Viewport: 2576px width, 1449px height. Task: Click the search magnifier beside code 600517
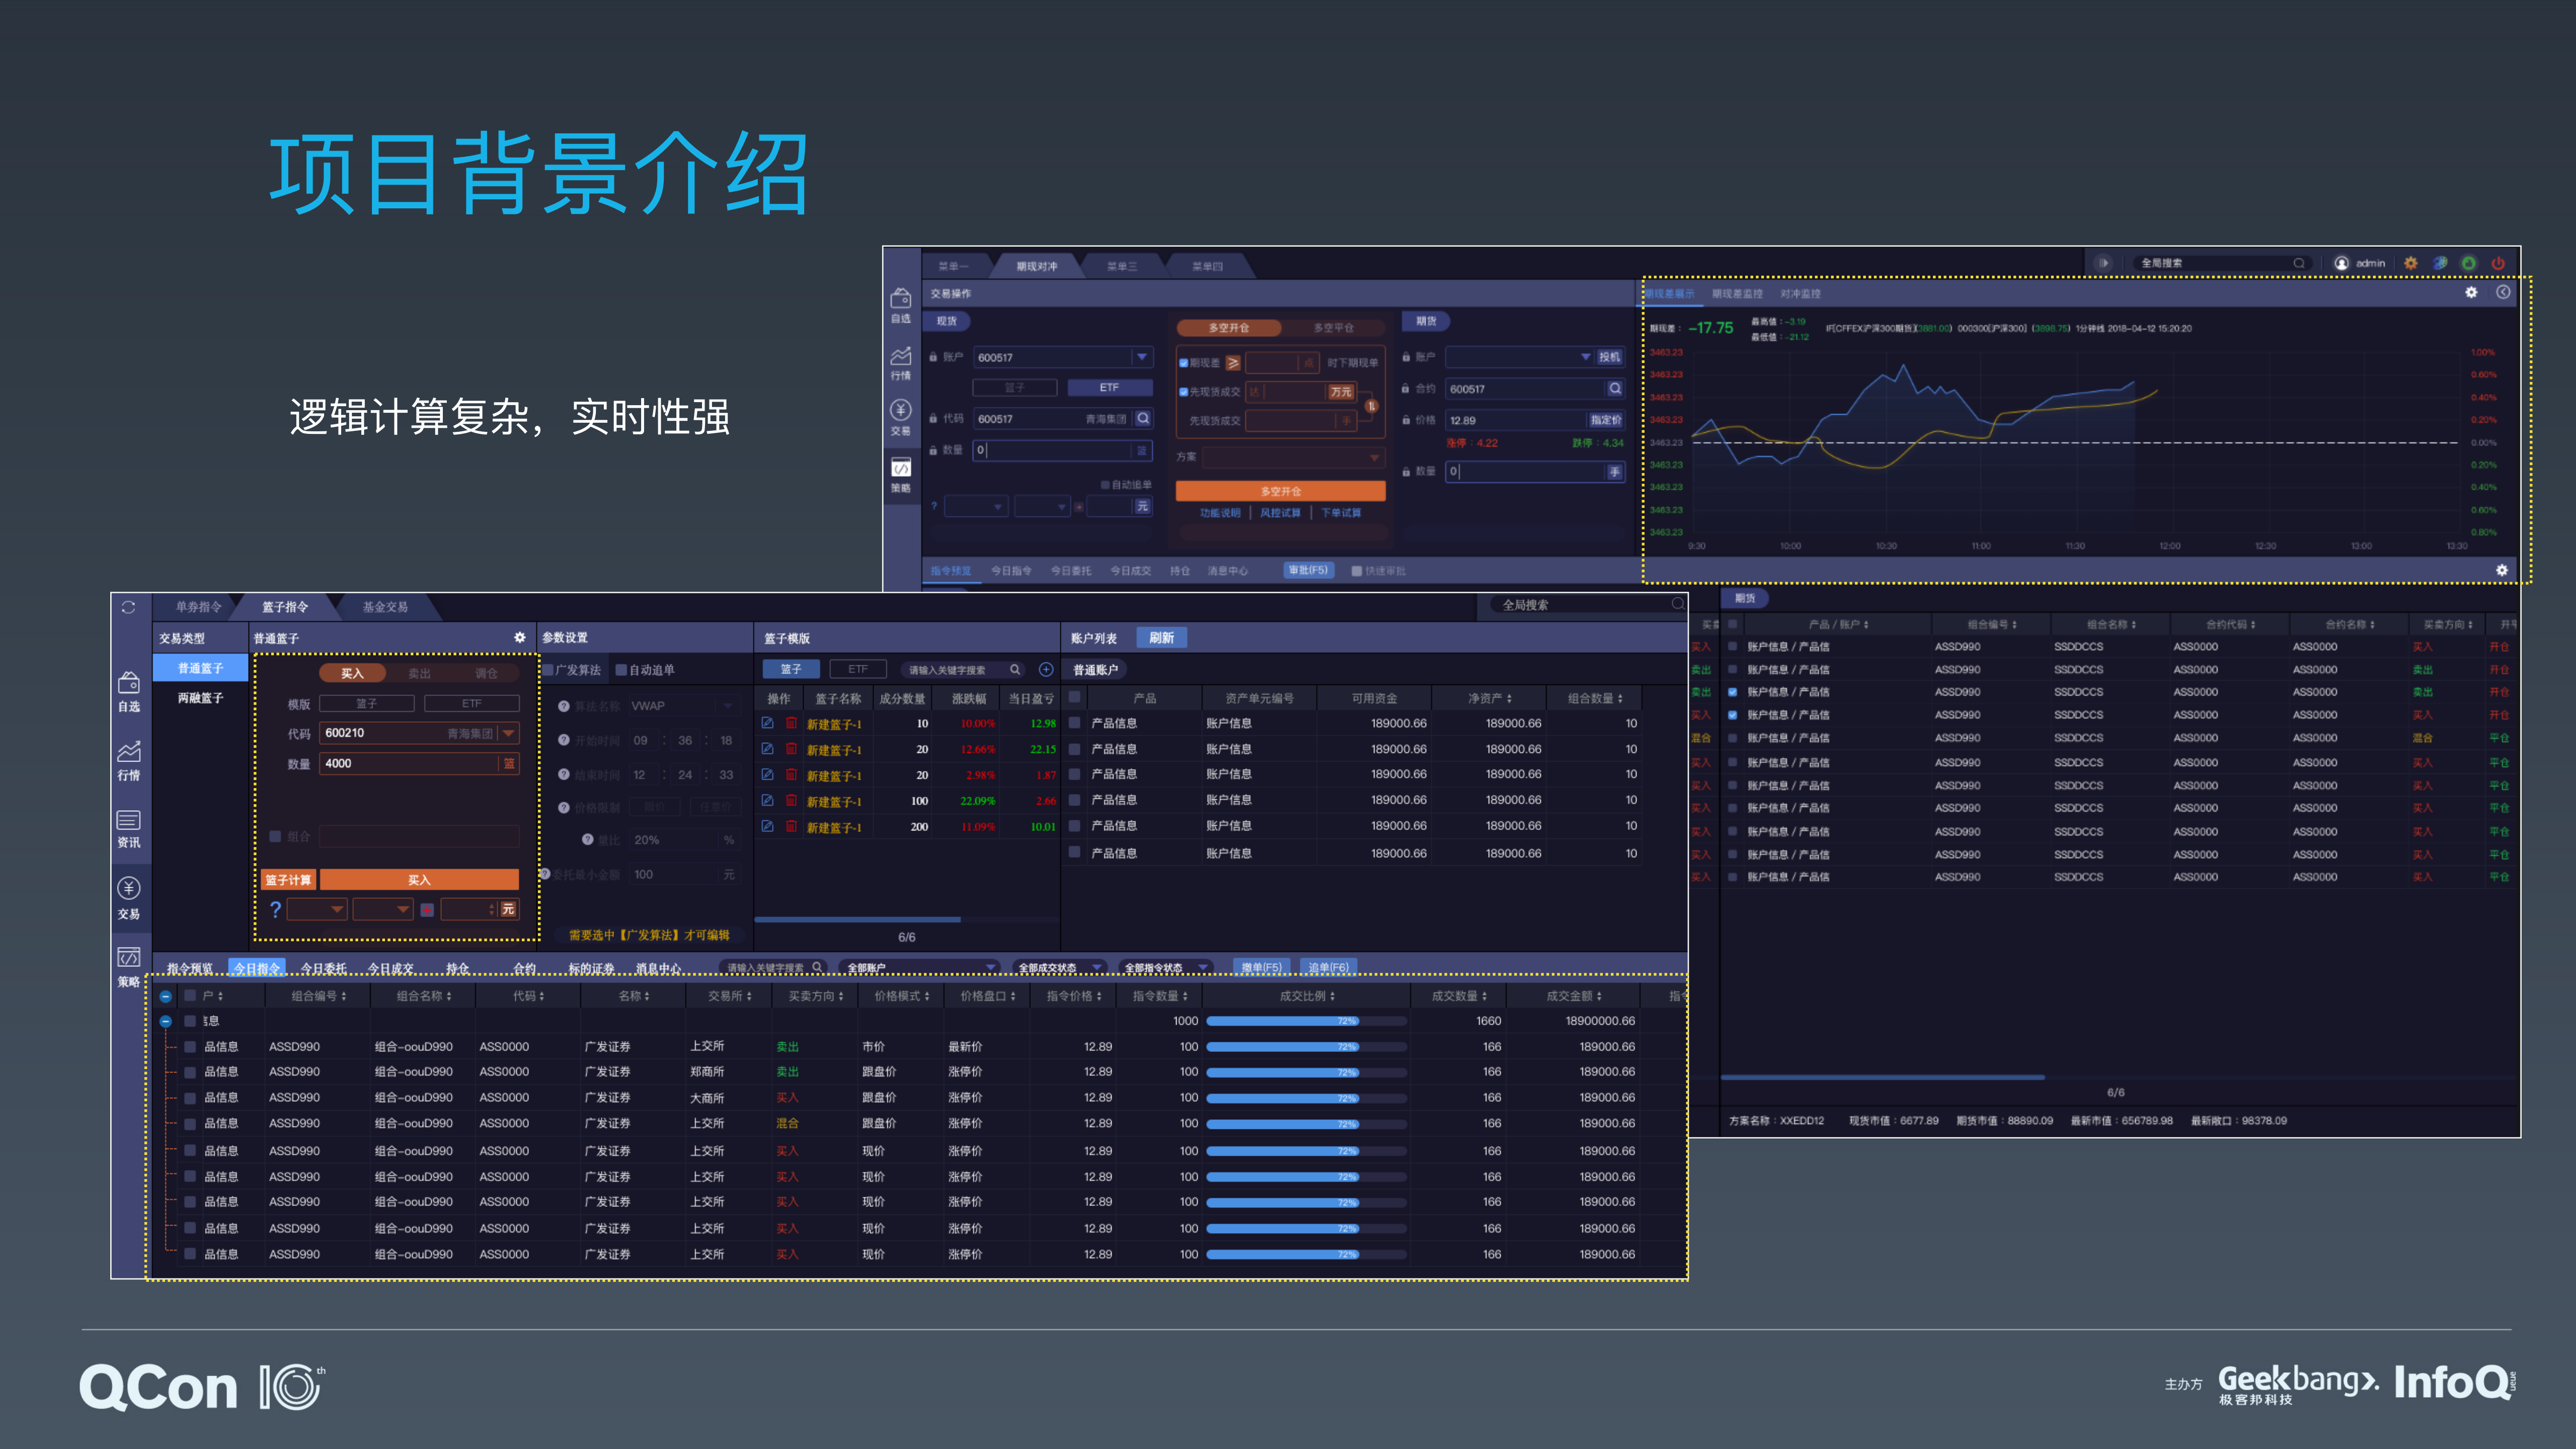(1143, 418)
